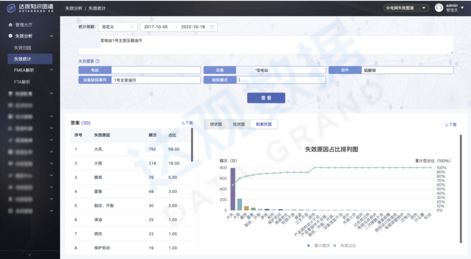The image size is (471, 259).
Task: Download the 答案 table results
Action: click(x=187, y=123)
